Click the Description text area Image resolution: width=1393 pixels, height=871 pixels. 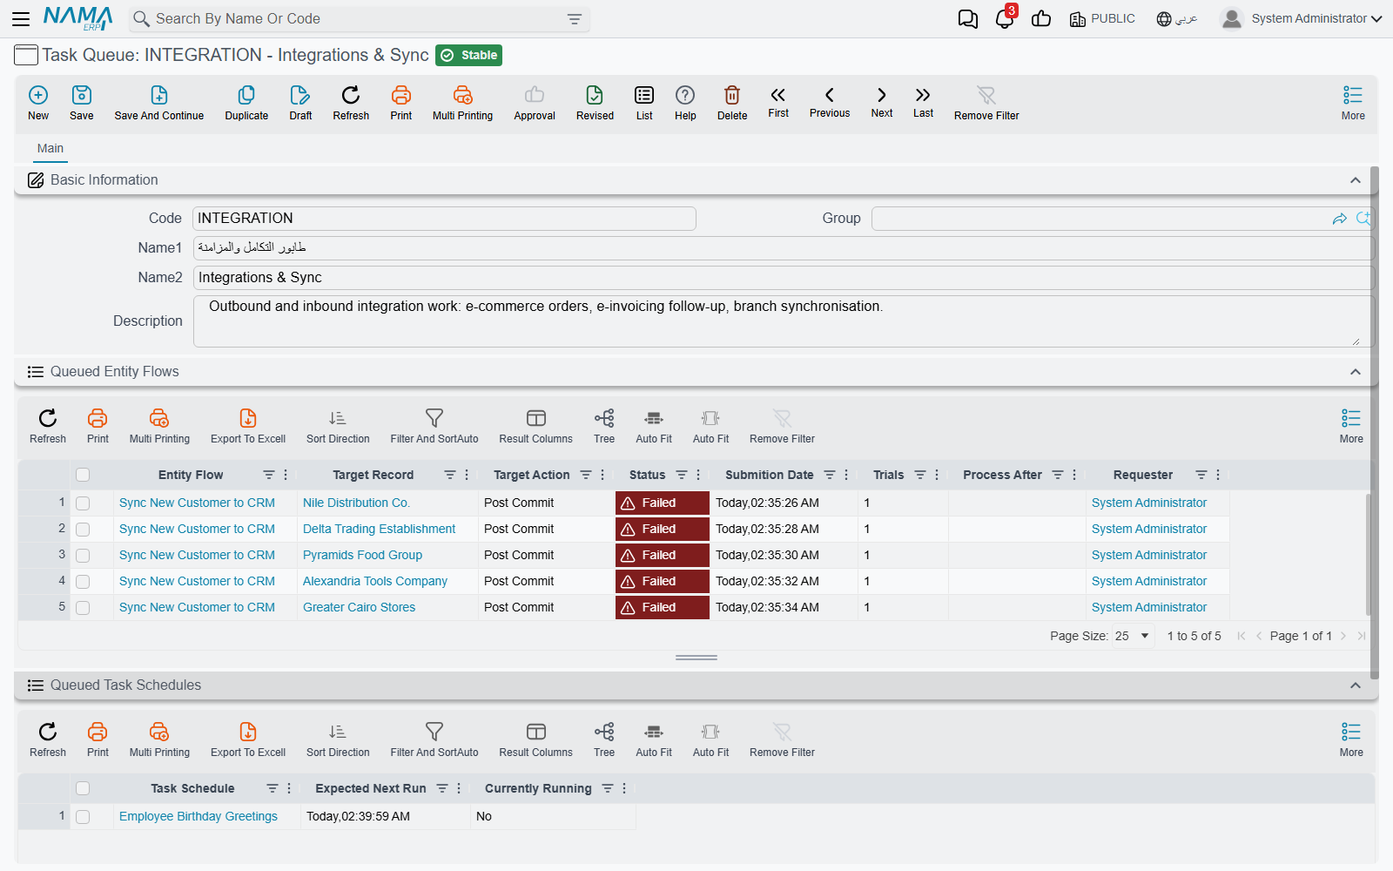coord(784,321)
